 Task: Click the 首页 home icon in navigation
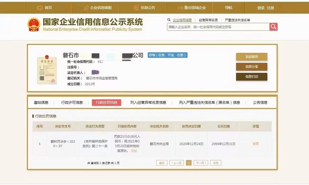pyautogui.click(x=39, y=7)
